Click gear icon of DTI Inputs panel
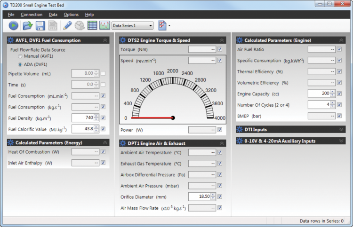This screenshot has height=227, width=353. coord(240,129)
